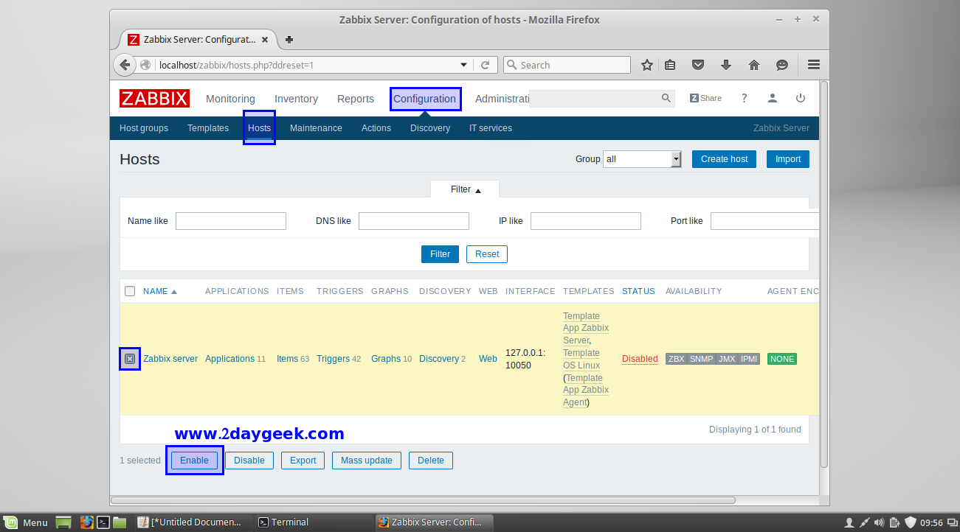
Task: Click the site identity globe icon in address bar
Action: point(145,65)
